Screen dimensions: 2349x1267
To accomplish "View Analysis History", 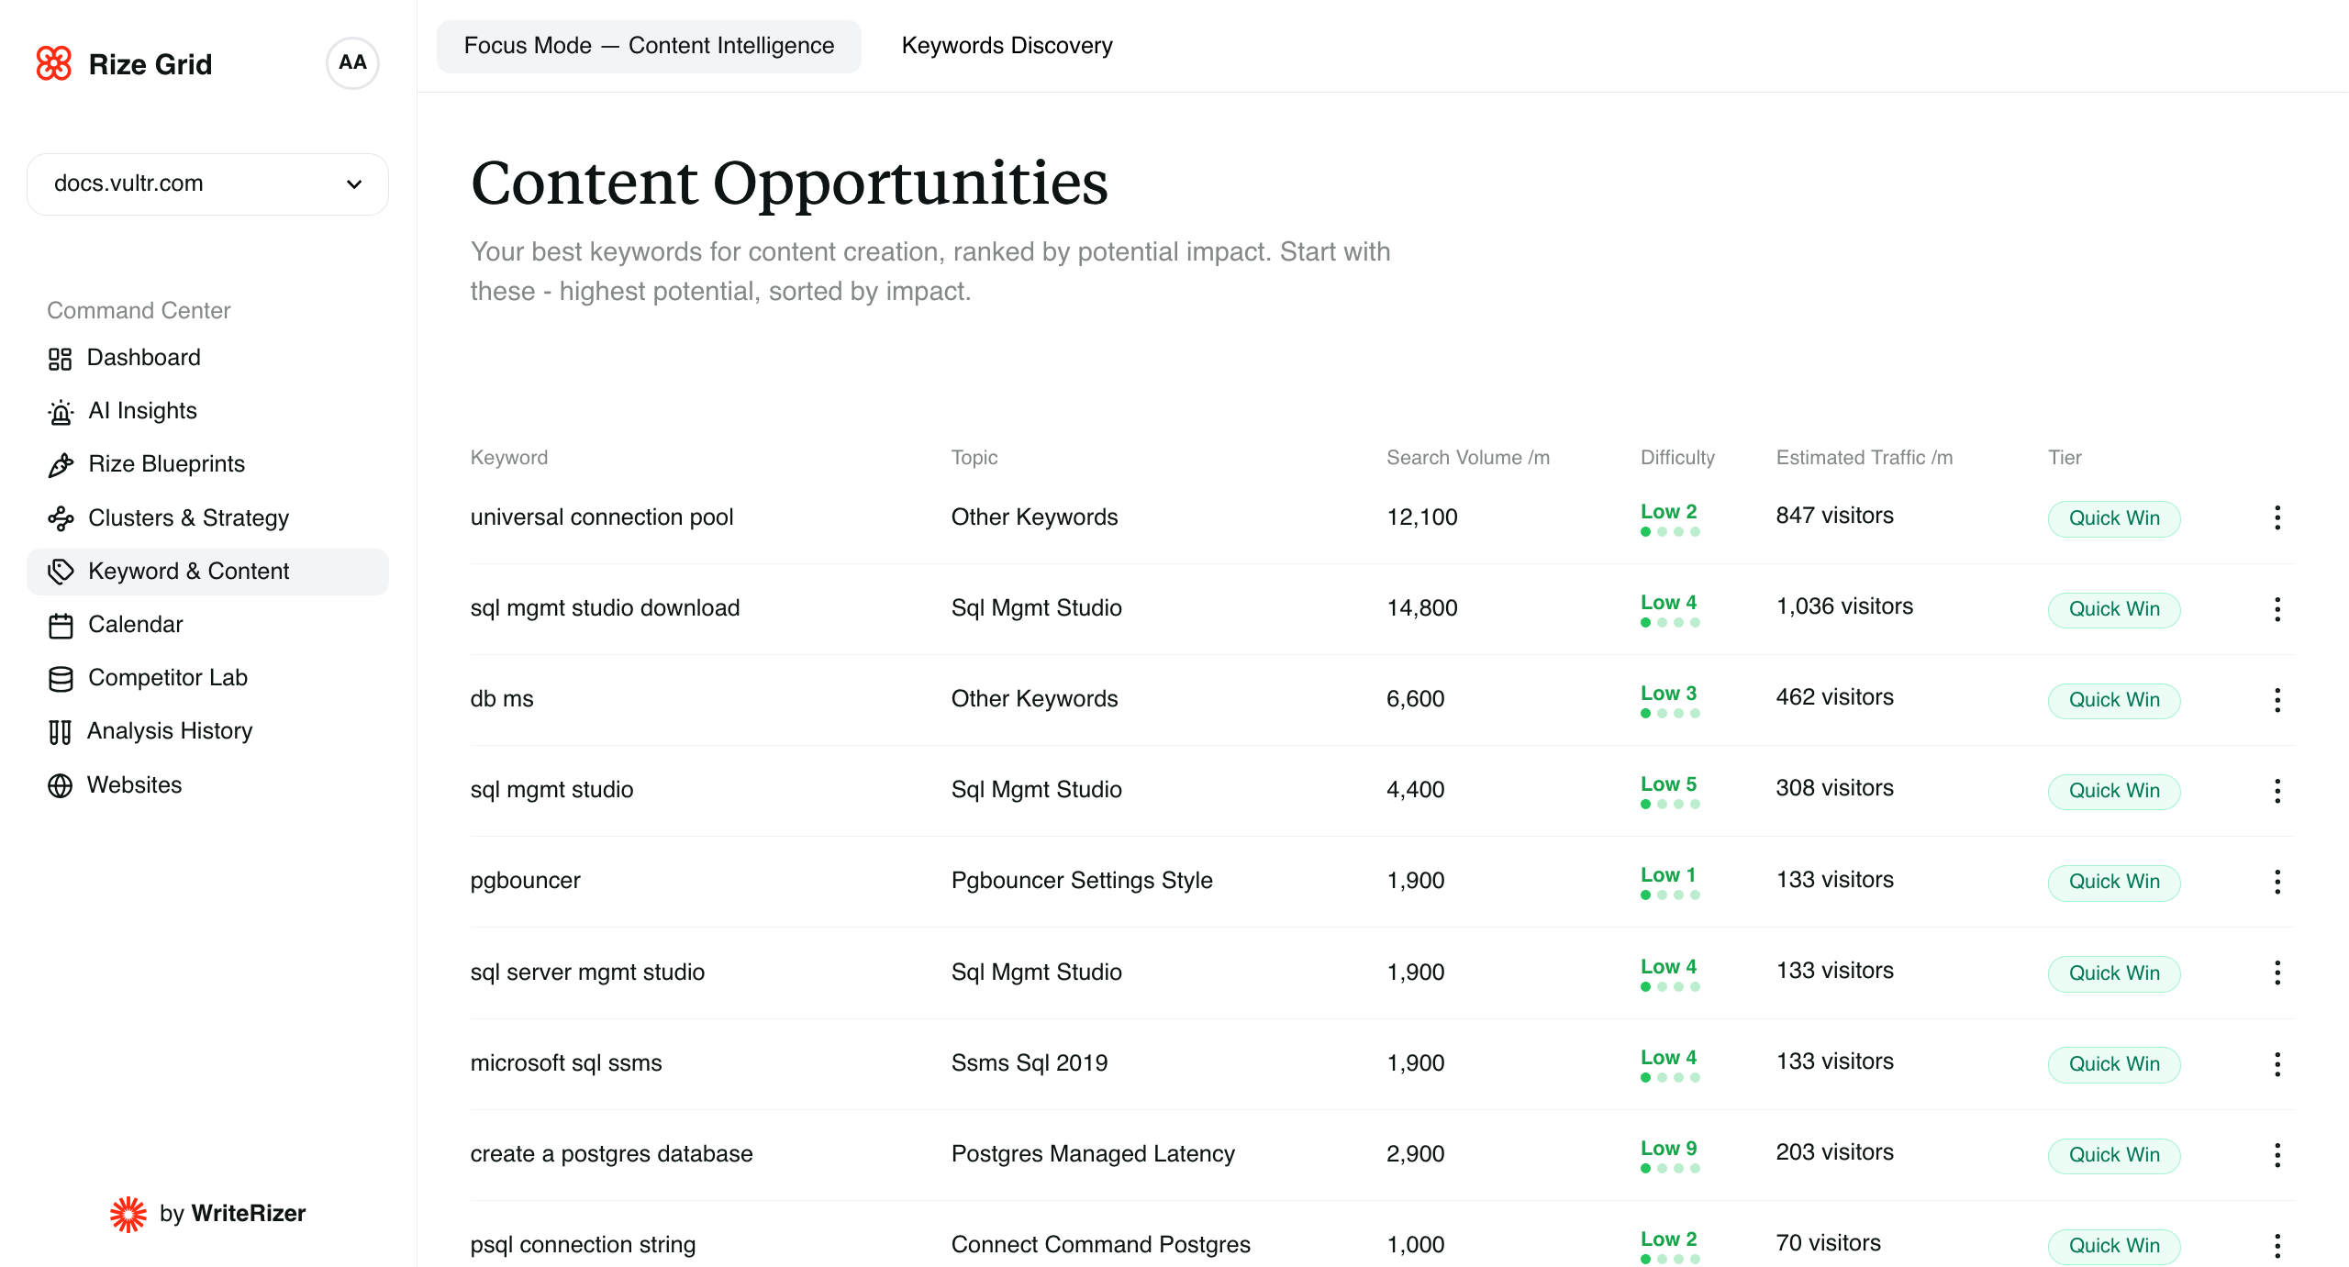I will (x=170, y=730).
